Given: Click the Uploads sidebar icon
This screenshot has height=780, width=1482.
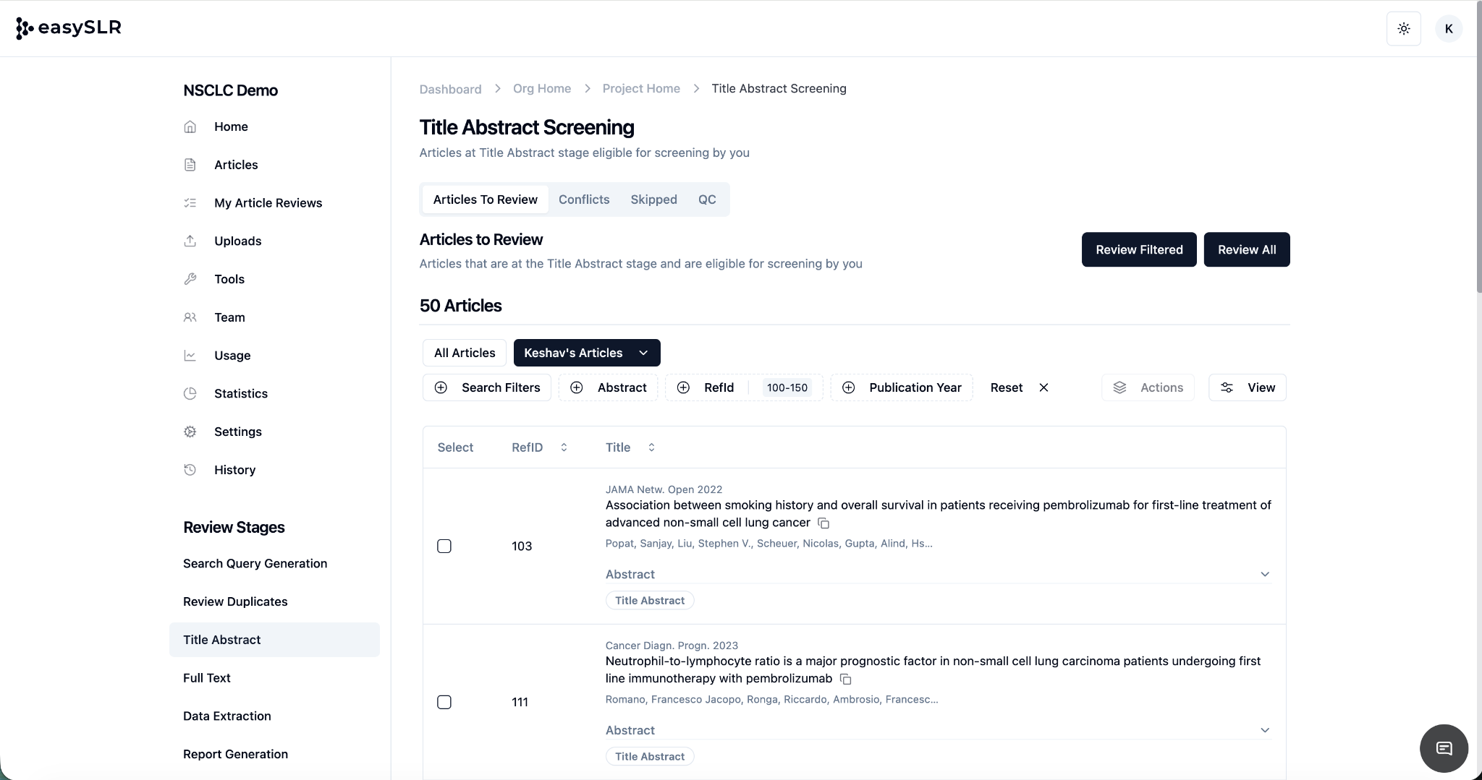Looking at the screenshot, I should point(190,241).
